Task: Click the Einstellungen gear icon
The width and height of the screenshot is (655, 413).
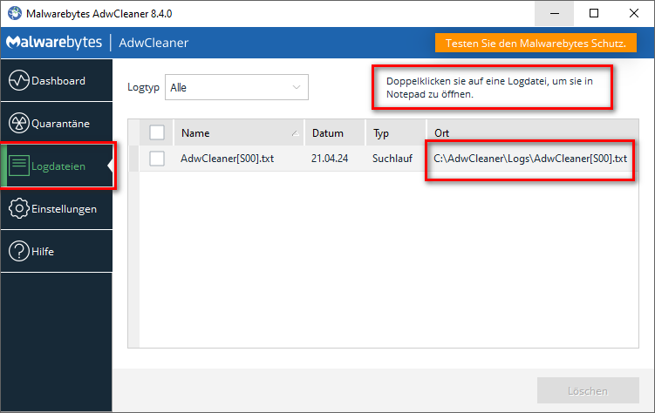Action: coord(19,208)
